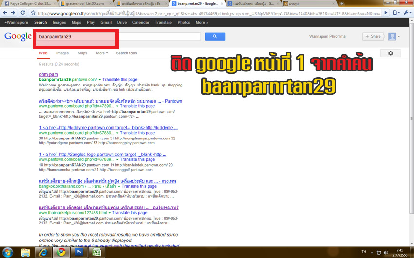Open the account dropdown arrow beside avatar

(399, 36)
